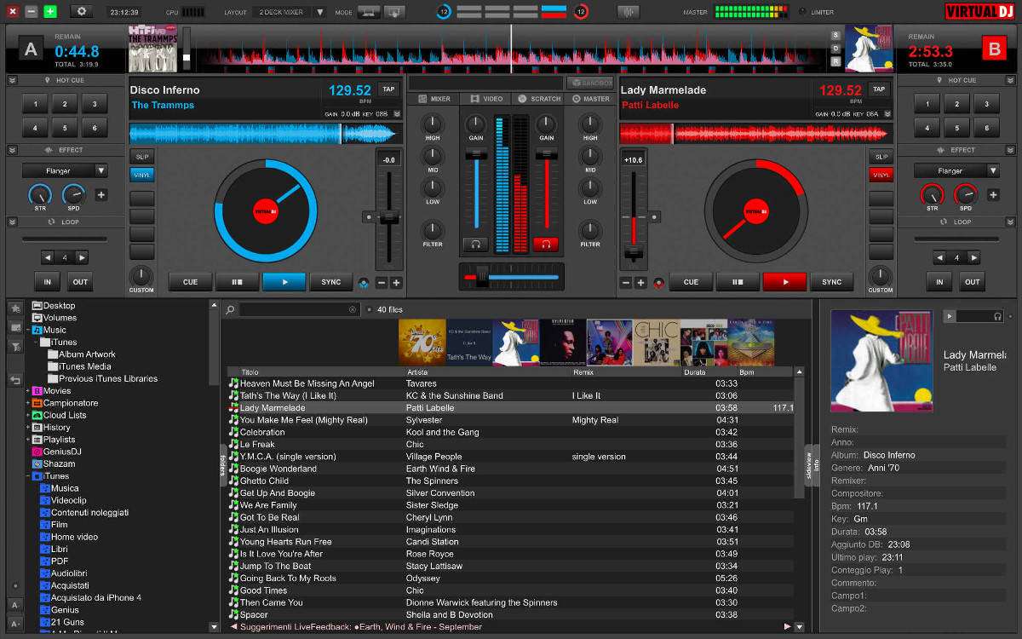Click the plus icon beside deck A effect knobs
The image size is (1022, 639).
101,195
